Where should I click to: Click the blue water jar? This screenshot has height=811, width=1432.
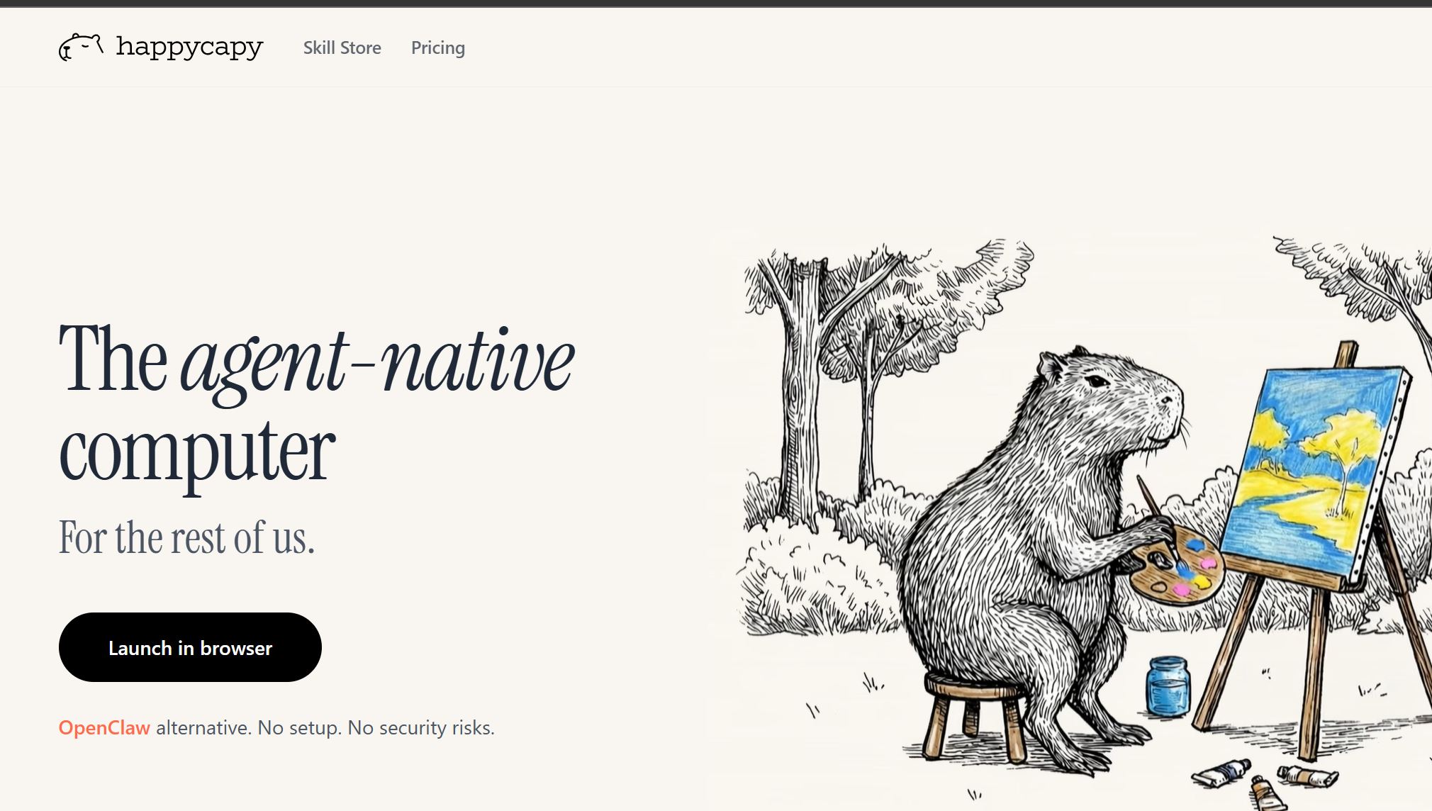click(x=1168, y=686)
